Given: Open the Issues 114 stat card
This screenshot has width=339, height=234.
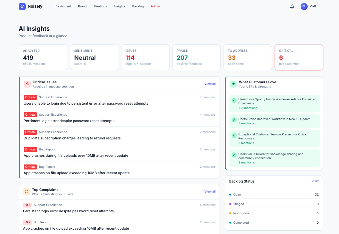Looking at the screenshot, I should [145, 57].
